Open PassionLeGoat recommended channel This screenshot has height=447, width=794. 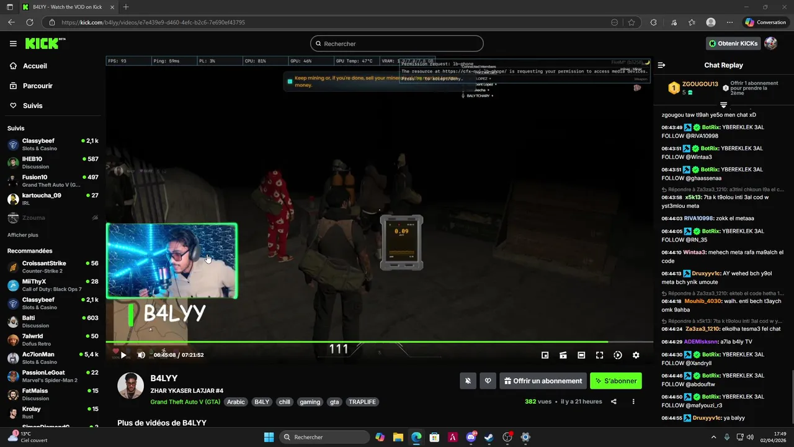click(x=53, y=376)
